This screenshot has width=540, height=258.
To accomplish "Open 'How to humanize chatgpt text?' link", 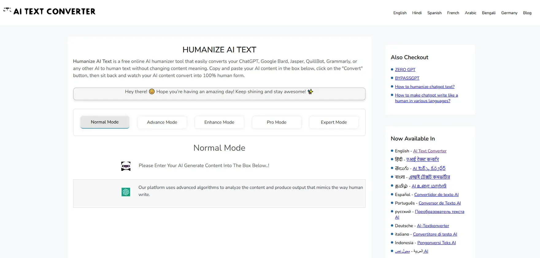I will 425,87.
